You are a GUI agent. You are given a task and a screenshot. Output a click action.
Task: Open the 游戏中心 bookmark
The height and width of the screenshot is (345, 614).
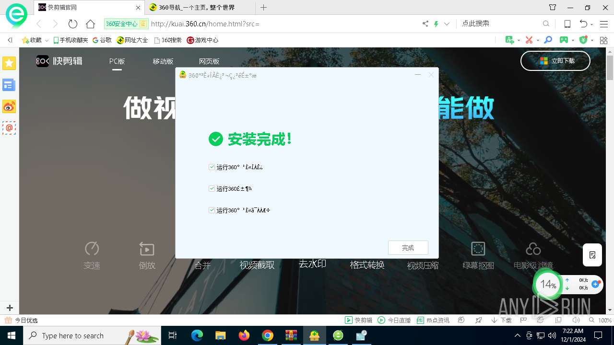tap(202, 40)
